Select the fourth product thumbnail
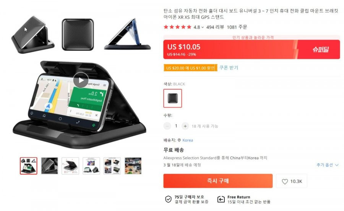Image resolution: width=344 pixels, height=211 pixels. click(x=91, y=166)
